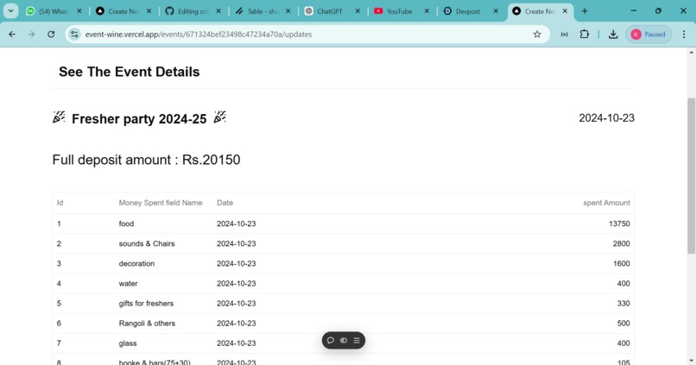Click the 'gifts for freshers' cell

[146, 304]
